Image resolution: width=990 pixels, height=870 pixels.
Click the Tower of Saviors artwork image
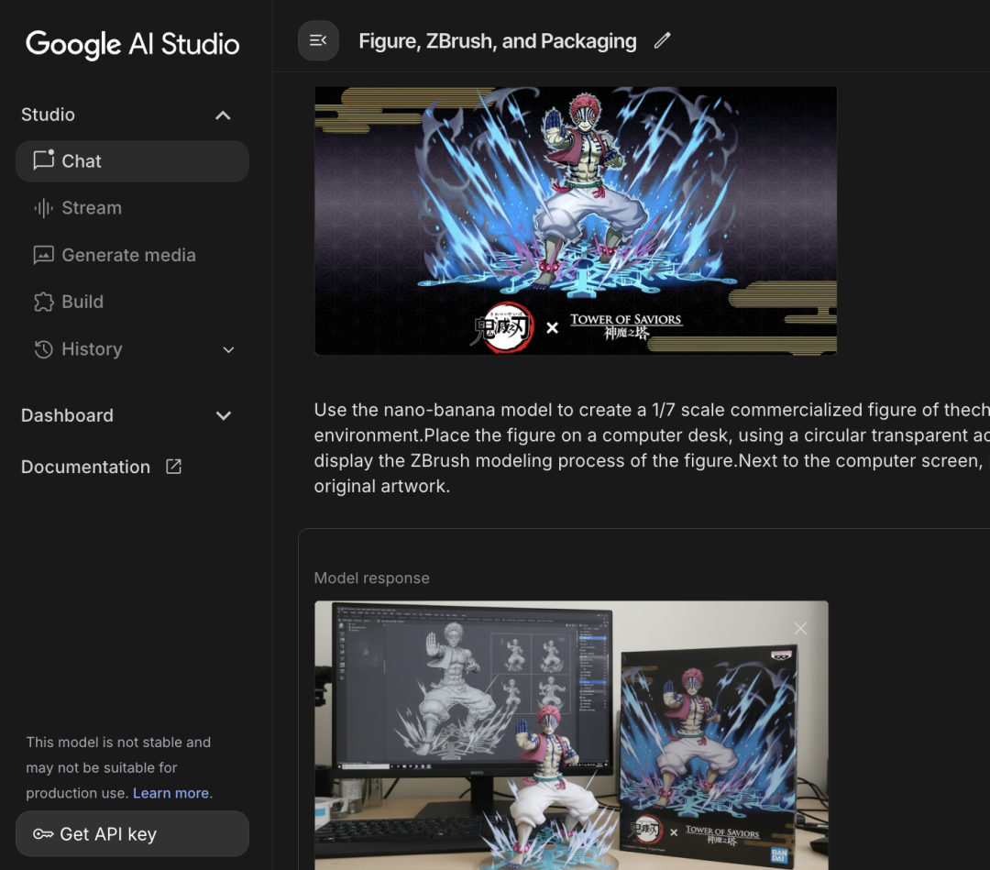coord(576,220)
